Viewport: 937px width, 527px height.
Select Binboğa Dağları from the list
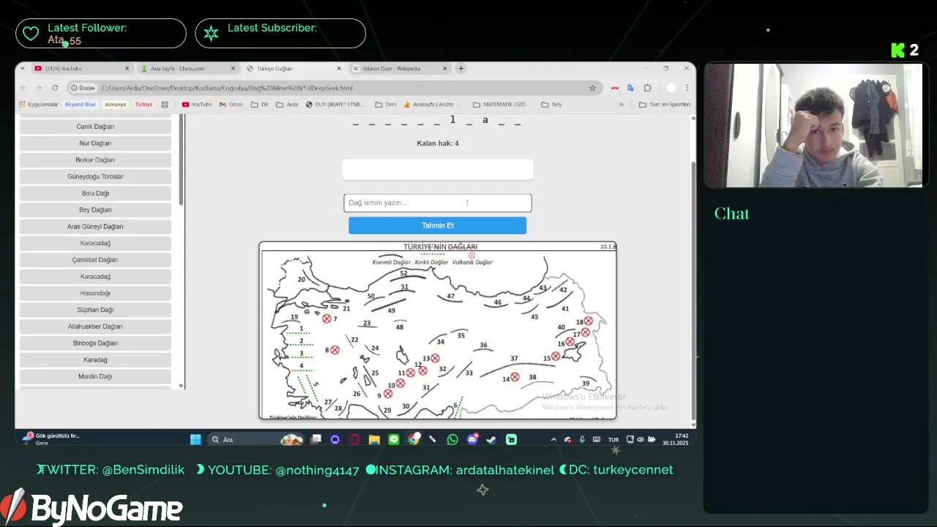click(x=95, y=343)
